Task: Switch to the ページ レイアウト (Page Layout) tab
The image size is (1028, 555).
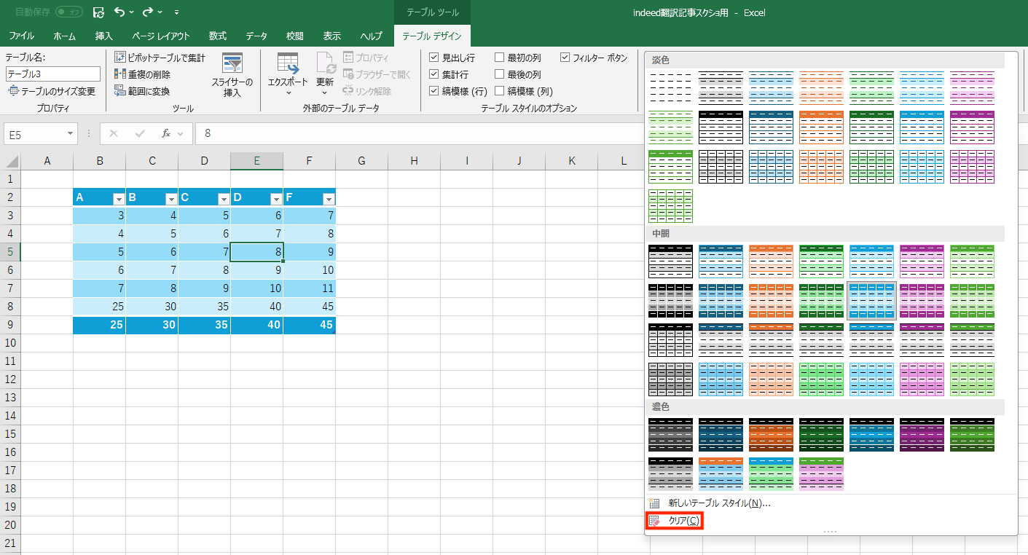Action: point(161,36)
